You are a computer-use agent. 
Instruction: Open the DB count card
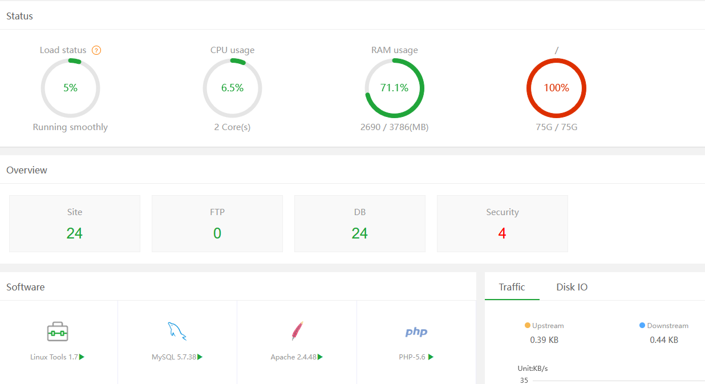(360, 224)
